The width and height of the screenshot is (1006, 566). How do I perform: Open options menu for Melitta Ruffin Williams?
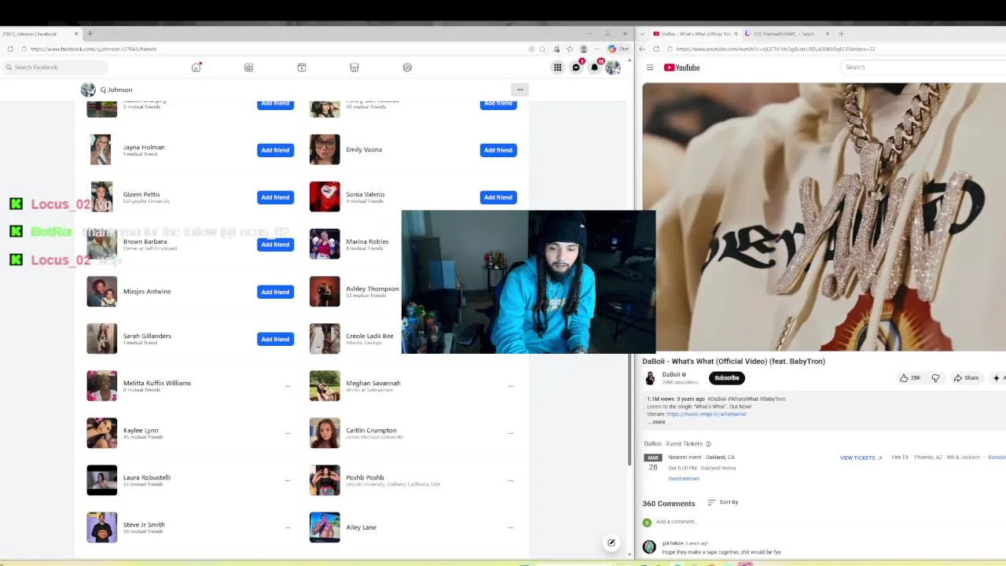pos(288,386)
